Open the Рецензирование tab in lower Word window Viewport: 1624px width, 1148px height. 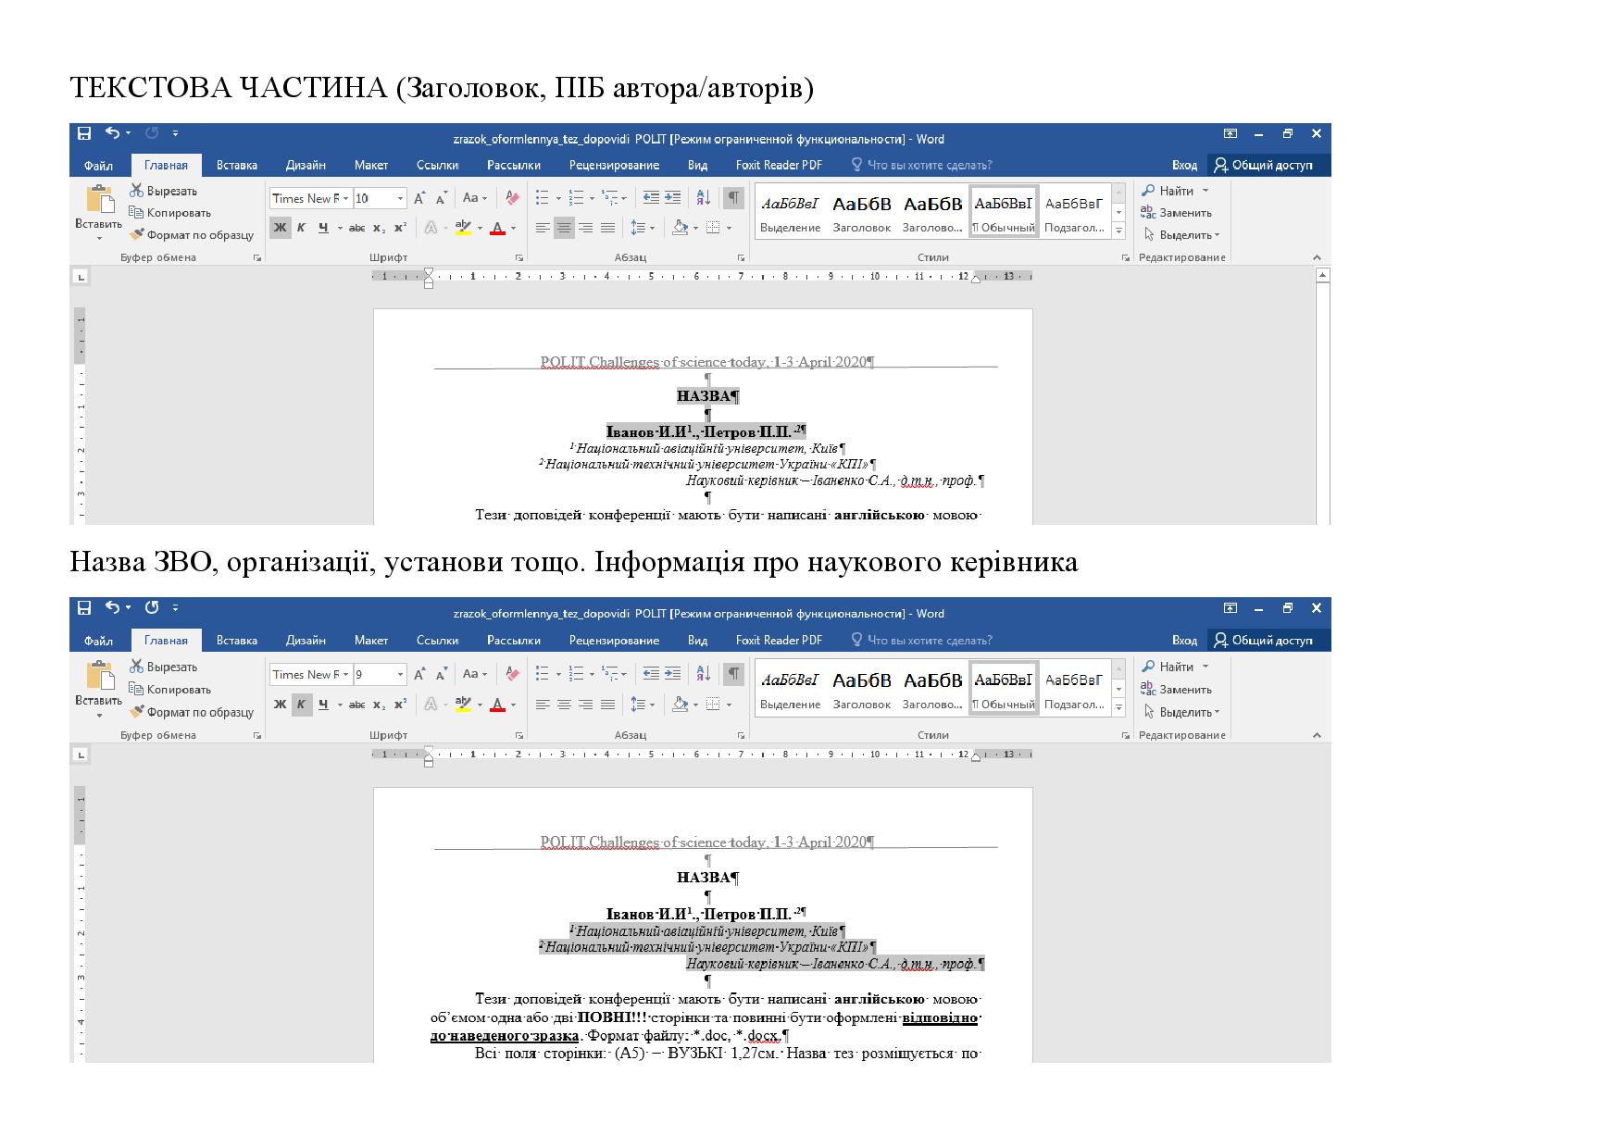(614, 641)
